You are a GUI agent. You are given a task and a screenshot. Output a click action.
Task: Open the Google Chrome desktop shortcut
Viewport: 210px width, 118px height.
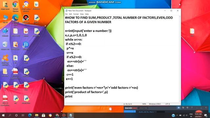pyautogui.click(x=15, y=6)
